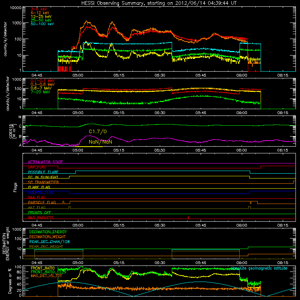Click the 7-20 MeV legend label
This screenshot has height=300, width=300.
click(x=40, y=92)
